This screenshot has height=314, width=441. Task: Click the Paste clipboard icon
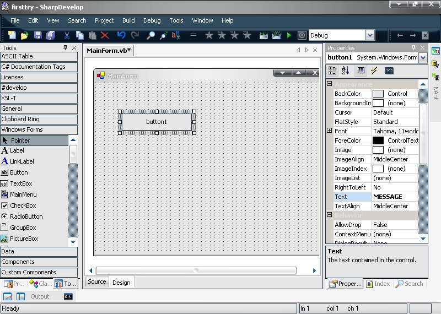pos(92,35)
